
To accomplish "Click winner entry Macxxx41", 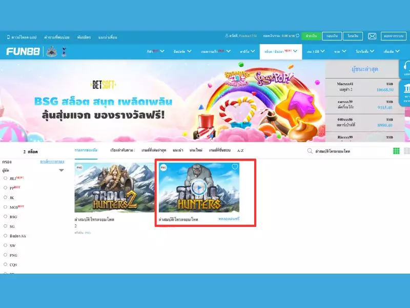I will (x=365, y=87).
